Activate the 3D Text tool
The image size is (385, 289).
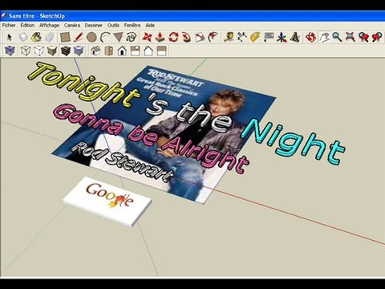click(x=295, y=37)
